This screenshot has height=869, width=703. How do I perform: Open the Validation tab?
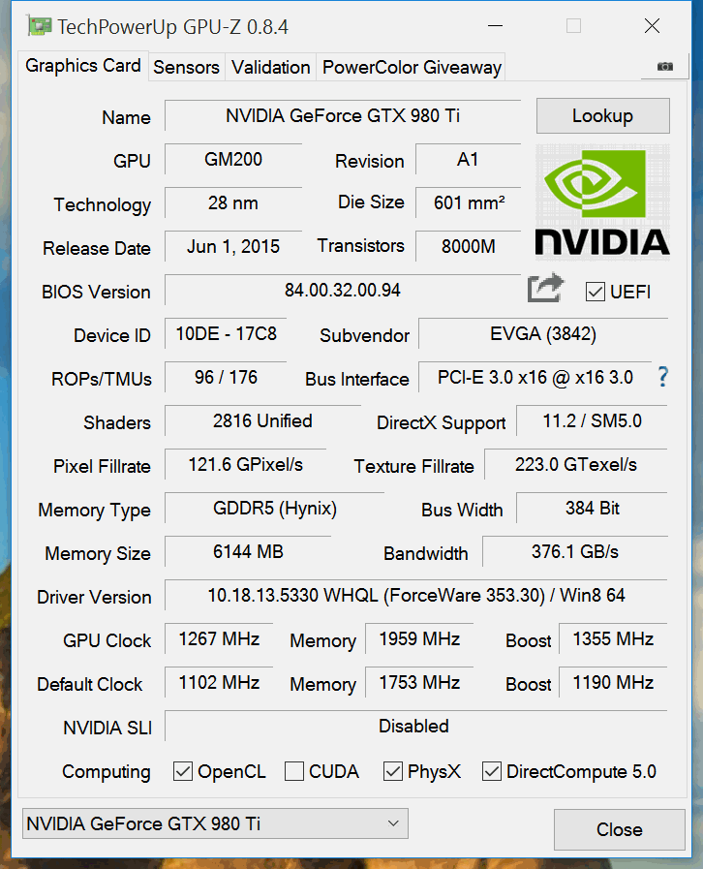click(271, 67)
